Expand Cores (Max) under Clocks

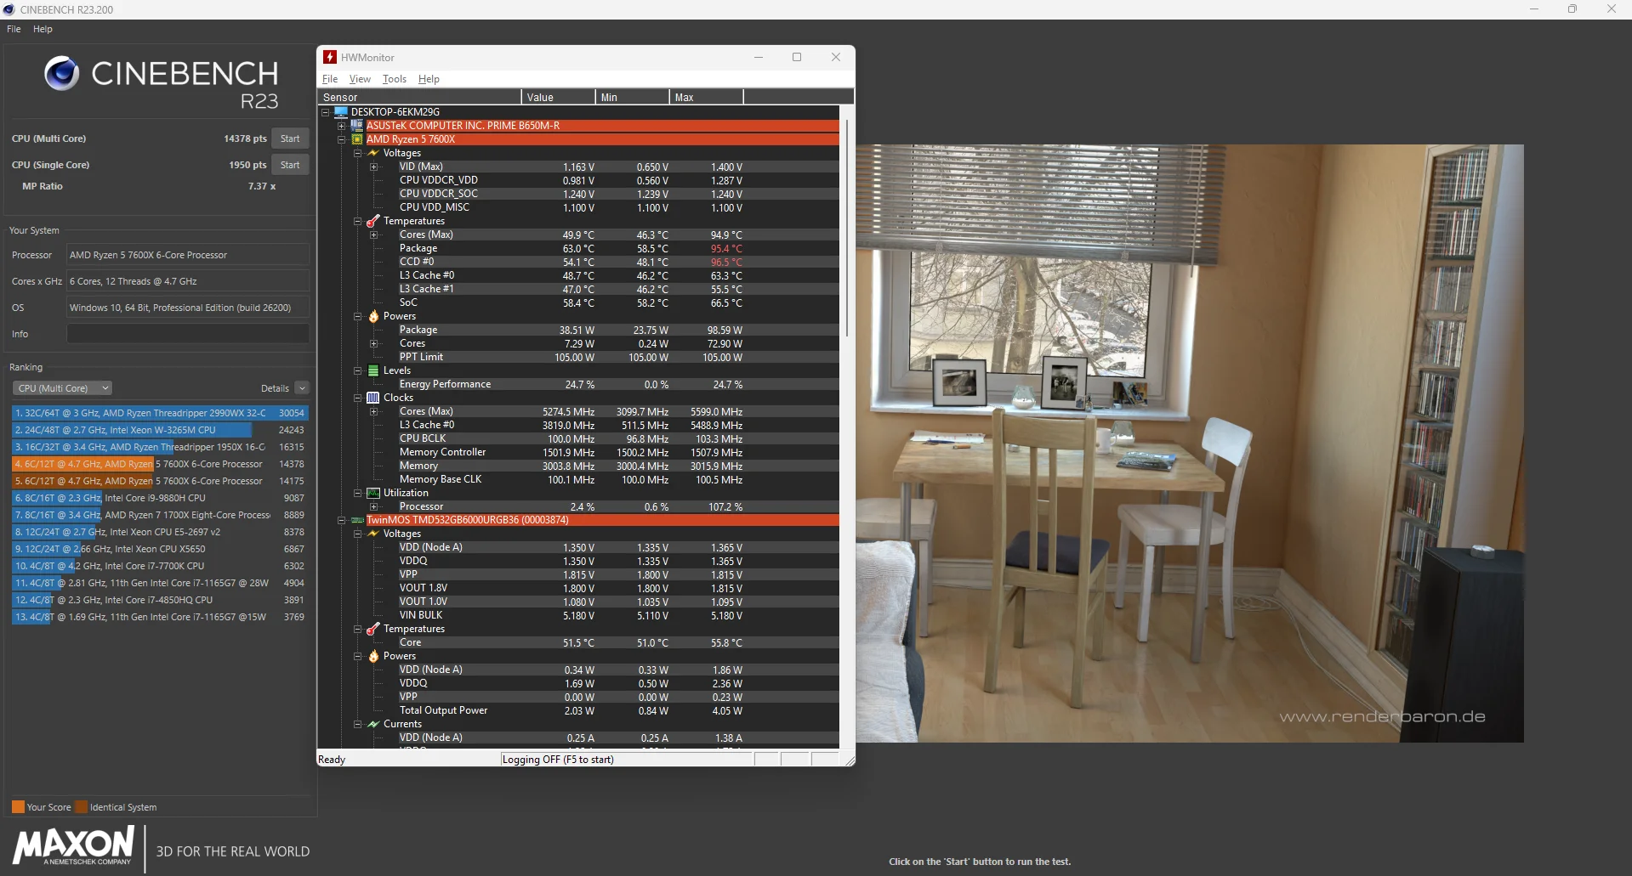click(373, 411)
